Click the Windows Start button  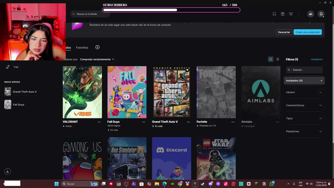[57, 184]
